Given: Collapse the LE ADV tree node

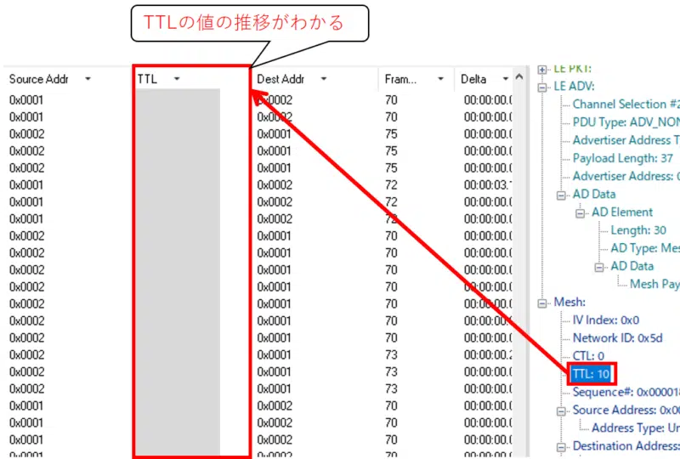Looking at the screenshot, I should (x=542, y=86).
